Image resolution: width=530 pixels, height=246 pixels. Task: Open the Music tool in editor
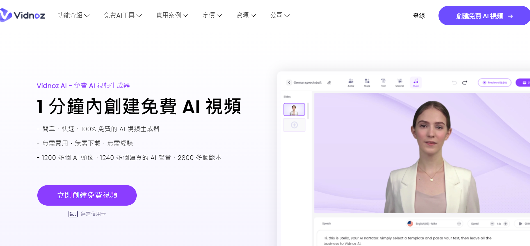(416, 82)
